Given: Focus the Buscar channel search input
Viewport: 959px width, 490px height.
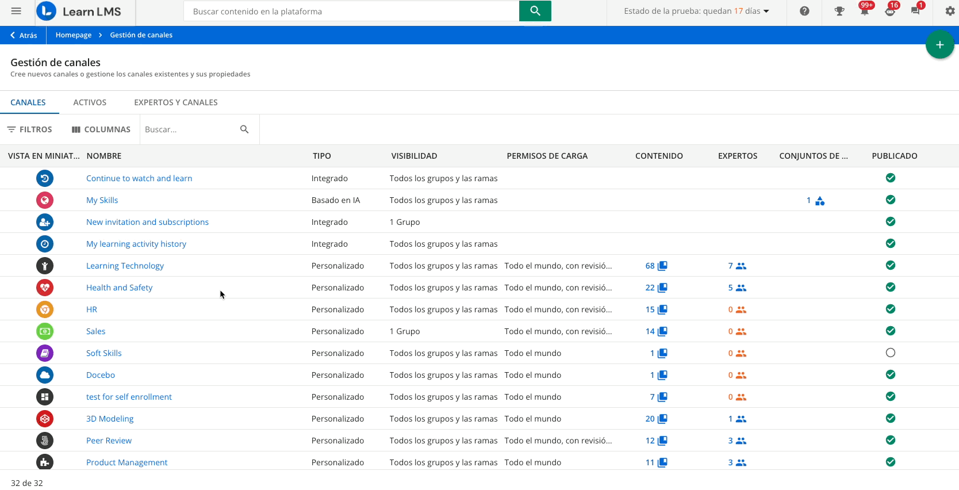Looking at the screenshot, I should point(189,129).
